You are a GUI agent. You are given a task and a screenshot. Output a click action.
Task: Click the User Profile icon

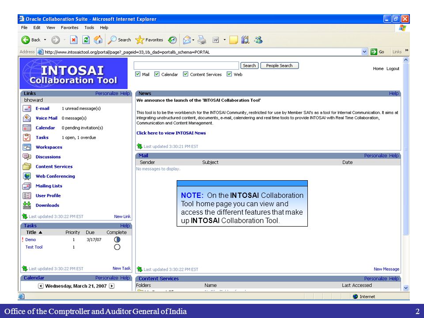(27, 196)
